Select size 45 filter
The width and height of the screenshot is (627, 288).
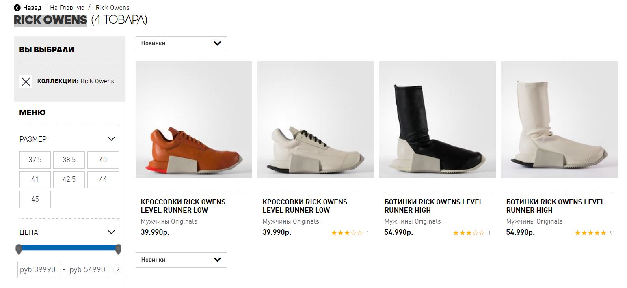pos(35,199)
